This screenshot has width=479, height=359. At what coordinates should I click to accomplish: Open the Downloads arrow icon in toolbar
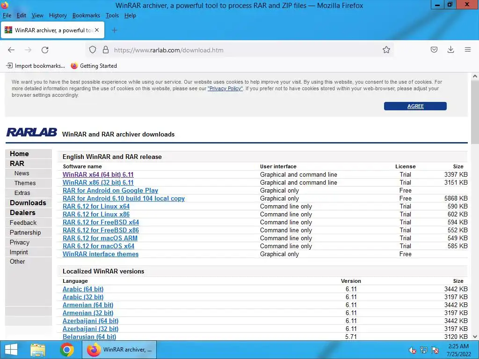pyautogui.click(x=450, y=50)
